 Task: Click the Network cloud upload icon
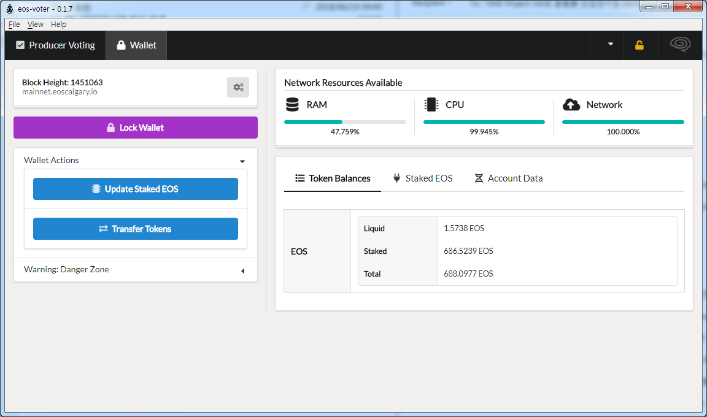(x=571, y=104)
